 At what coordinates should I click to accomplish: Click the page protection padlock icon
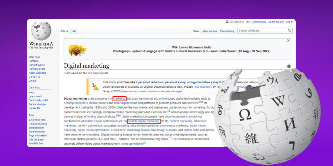[x=289, y=66]
